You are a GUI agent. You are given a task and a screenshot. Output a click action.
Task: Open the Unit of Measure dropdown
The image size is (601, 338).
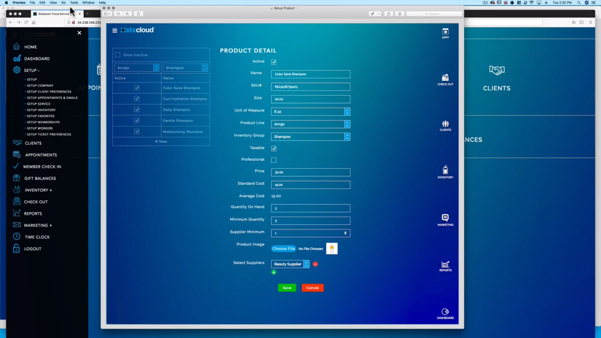[x=310, y=112]
